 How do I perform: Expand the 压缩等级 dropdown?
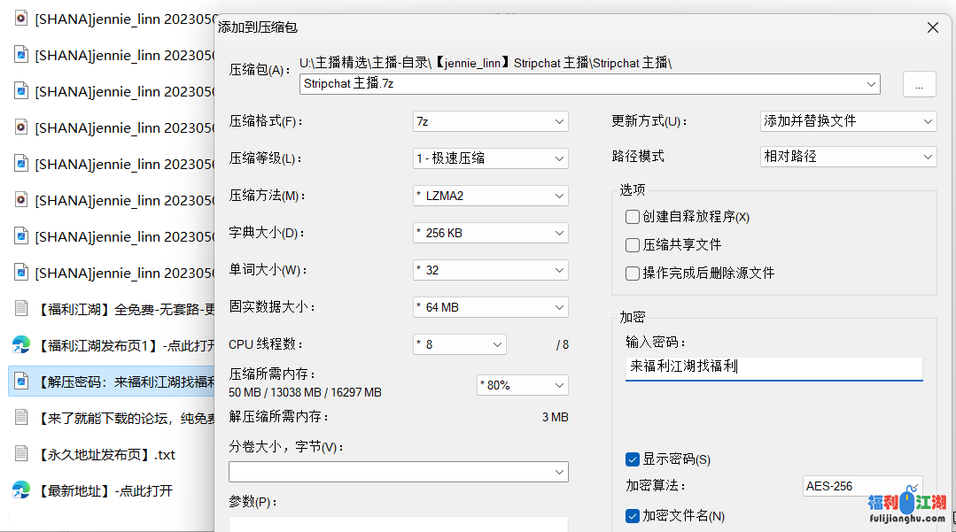(x=490, y=158)
